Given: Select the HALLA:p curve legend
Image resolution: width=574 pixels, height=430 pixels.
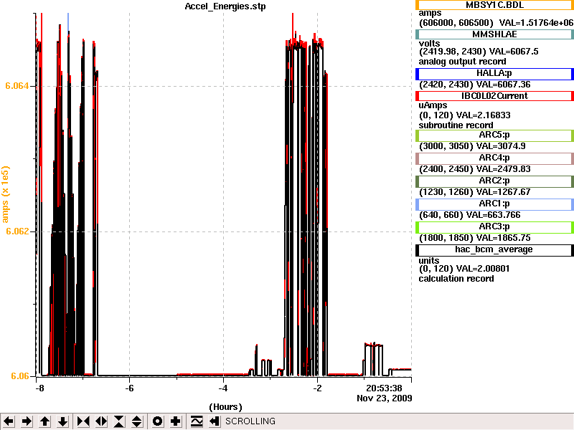Looking at the screenshot, I should (x=494, y=74).
